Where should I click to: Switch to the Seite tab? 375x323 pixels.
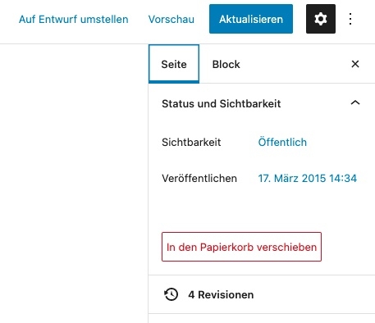point(174,64)
